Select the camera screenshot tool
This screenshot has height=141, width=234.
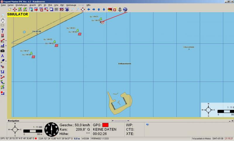pos(3,51)
